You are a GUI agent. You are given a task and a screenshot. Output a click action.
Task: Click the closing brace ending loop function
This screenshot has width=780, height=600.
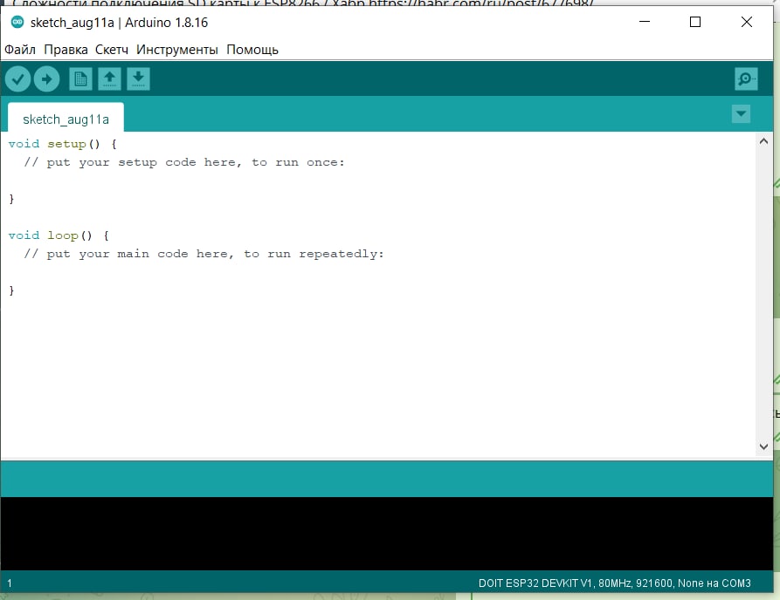pyautogui.click(x=11, y=290)
